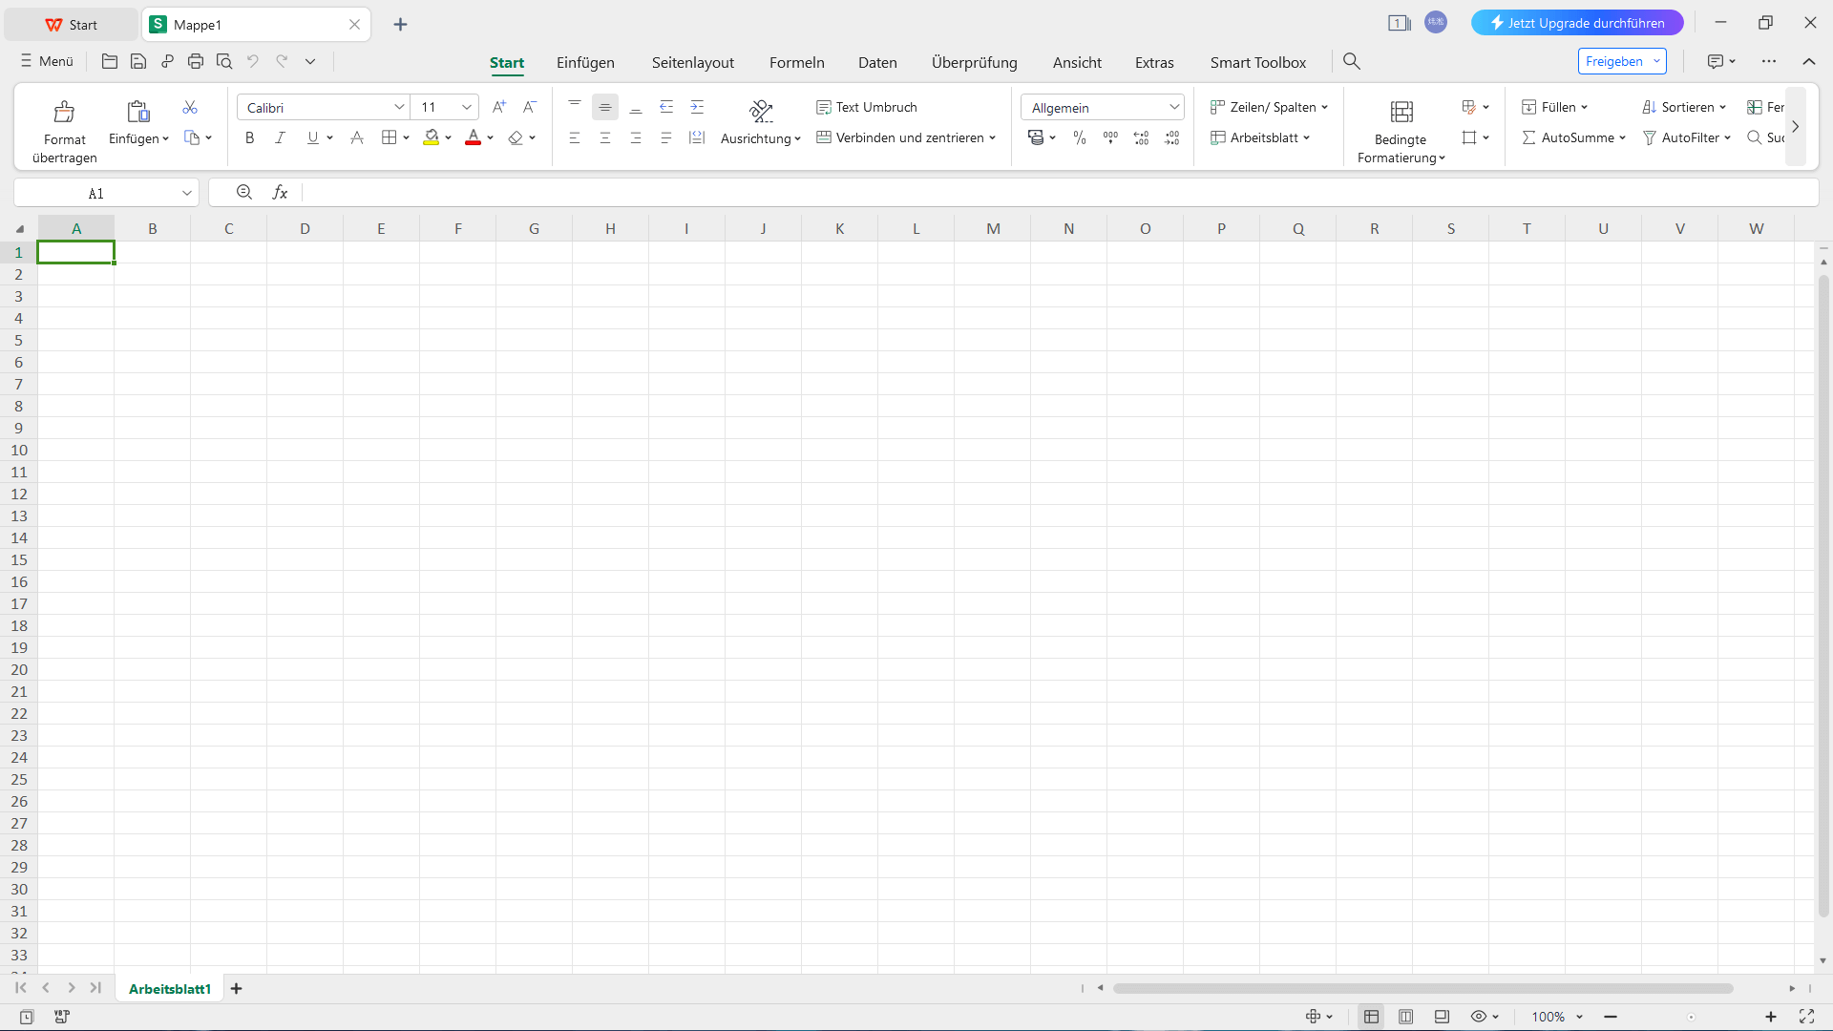Click the Prozentformat icon
Viewport: 1833px width, 1031px height.
[x=1079, y=137]
